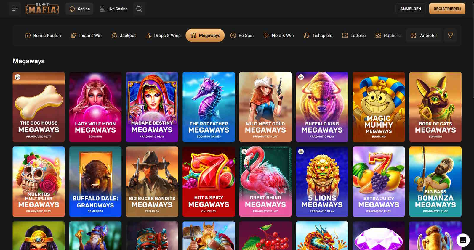This screenshot has width=474, height=250.
Task: Select the Hold & Win category
Action: pyautogui.click(x=278, y=36)
